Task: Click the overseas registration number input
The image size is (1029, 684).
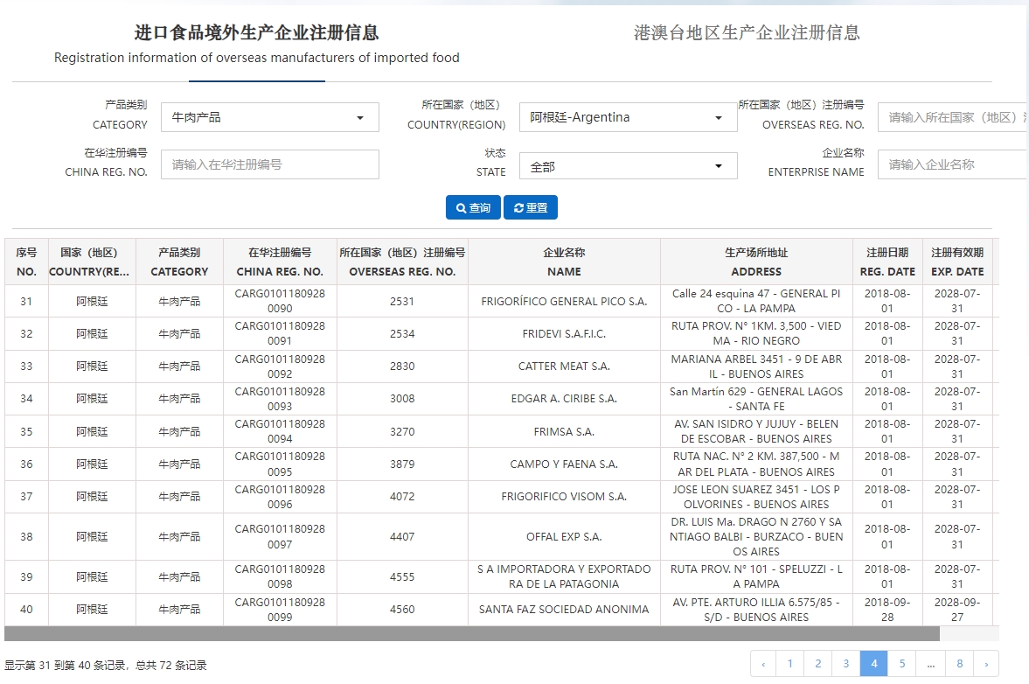Action: click(x=955, y=117)
